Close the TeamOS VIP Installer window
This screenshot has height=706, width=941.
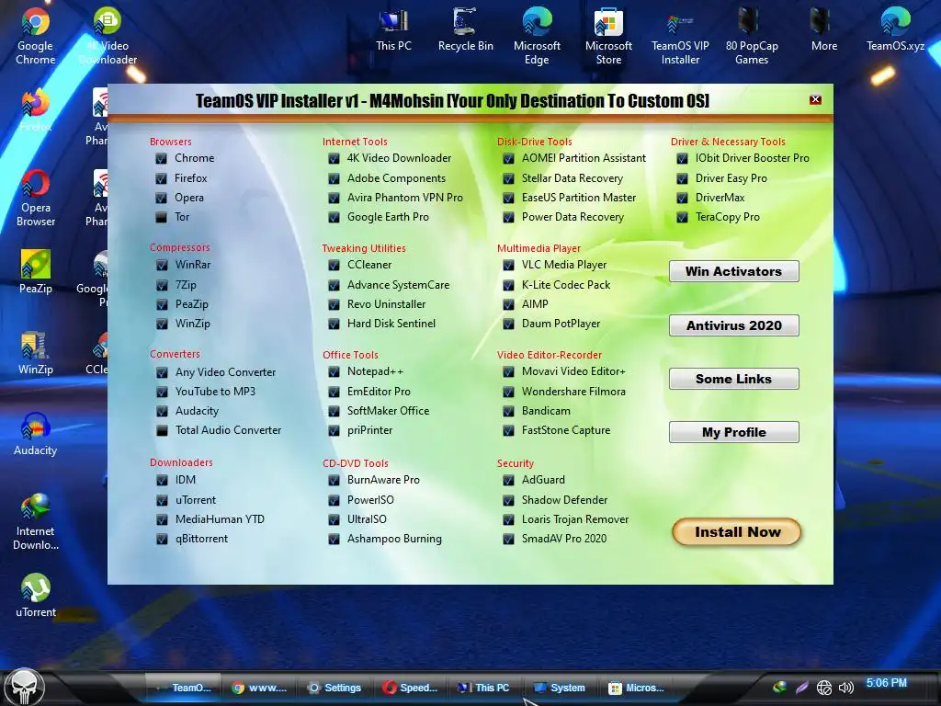(815, 99)
